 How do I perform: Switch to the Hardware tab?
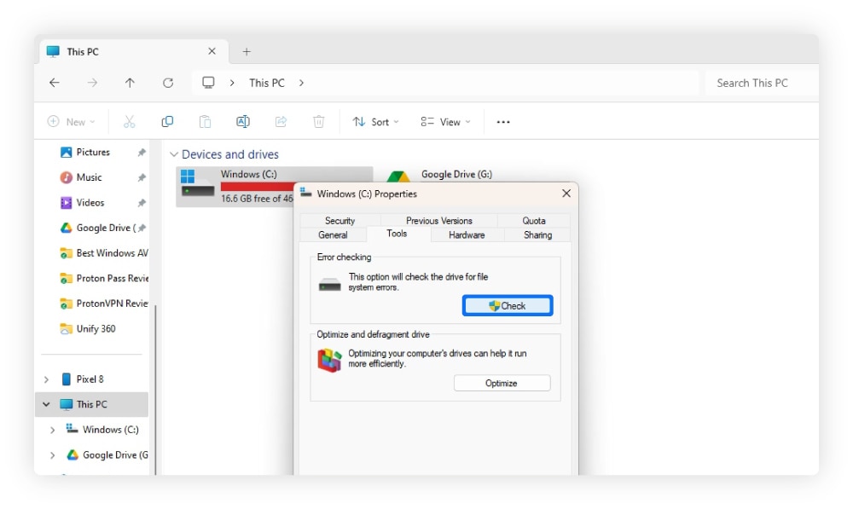(x=467, y=235)
